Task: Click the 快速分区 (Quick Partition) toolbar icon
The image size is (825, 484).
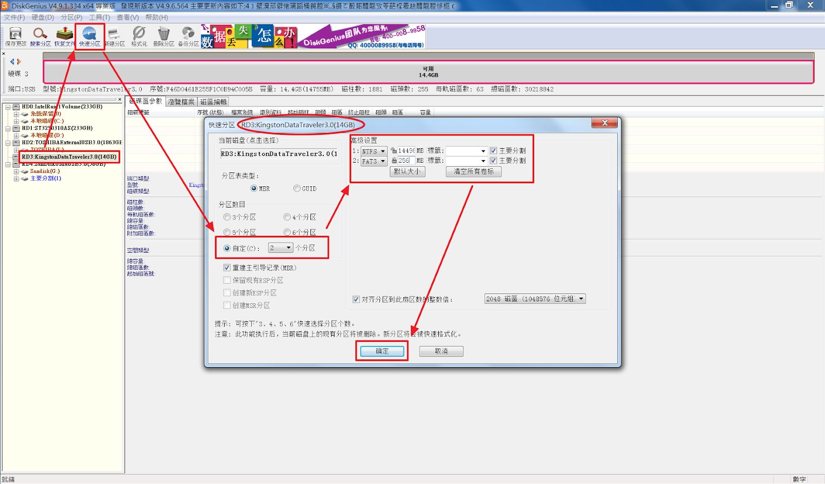Action: (90, 36)
